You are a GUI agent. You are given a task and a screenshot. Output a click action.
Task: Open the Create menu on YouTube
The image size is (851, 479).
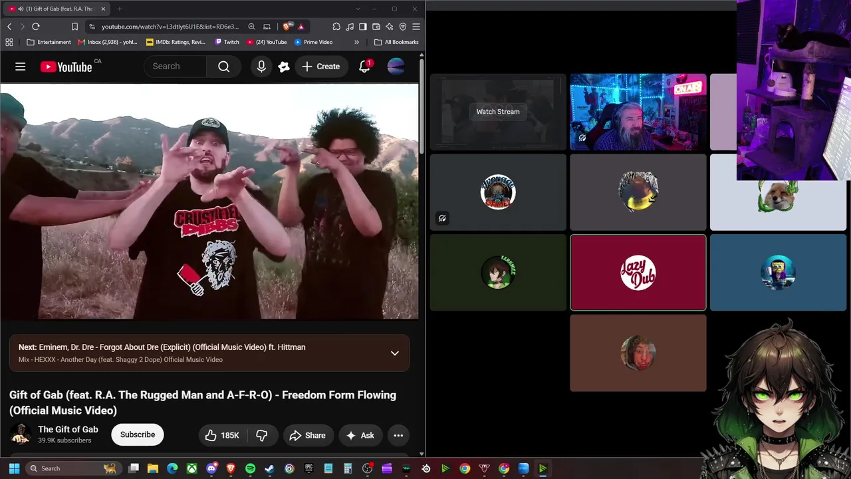click(x=321, y=67)
